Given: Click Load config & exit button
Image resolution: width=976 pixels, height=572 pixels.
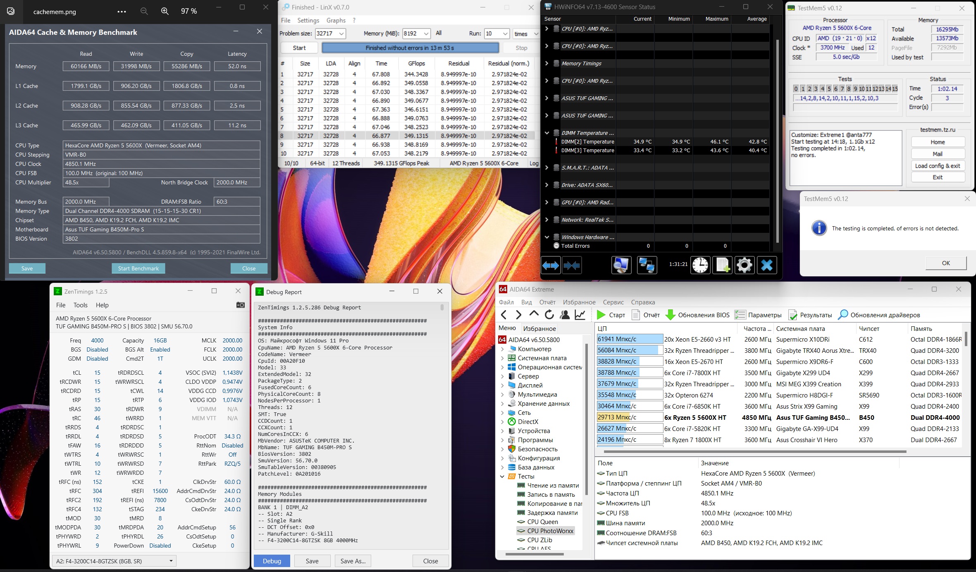Looking at the screenshot, I should click(x=938, y=165).
